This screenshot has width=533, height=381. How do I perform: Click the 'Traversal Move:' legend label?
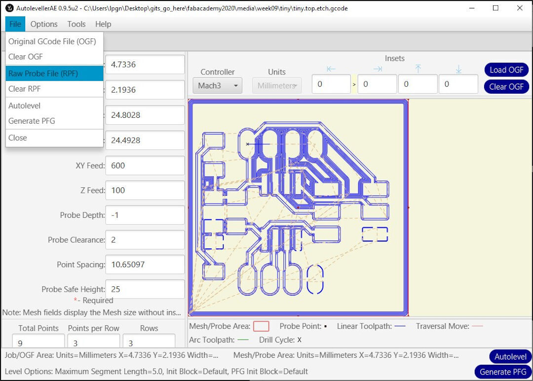tap(443, 326)
